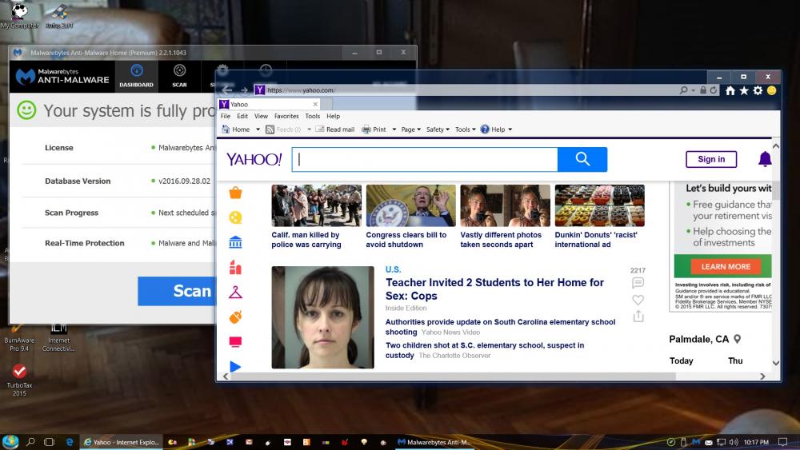Viewport: 800px width, 450px height.
Task: Open Malwarebytes Dashboard tab
Action: (136, 76)
